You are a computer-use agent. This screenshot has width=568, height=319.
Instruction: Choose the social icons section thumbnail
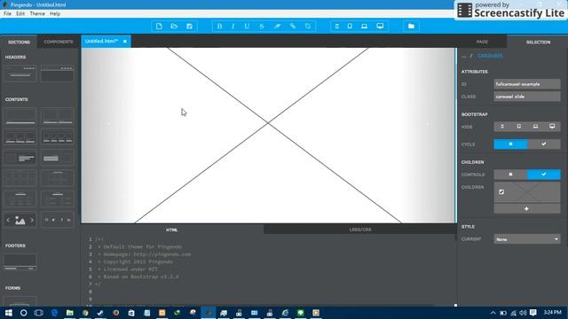point(57,220)
